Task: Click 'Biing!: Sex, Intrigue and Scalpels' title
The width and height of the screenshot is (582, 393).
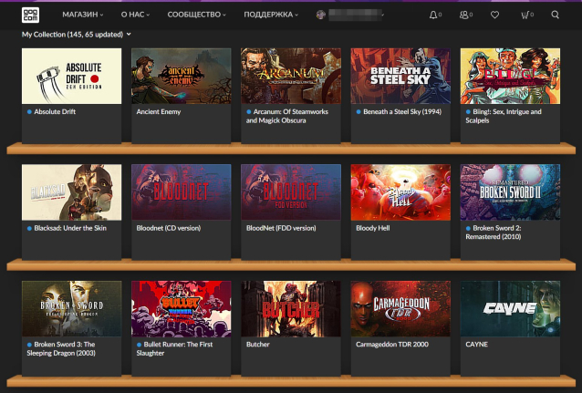Action: pyautogui.click(x=504, y=116)
